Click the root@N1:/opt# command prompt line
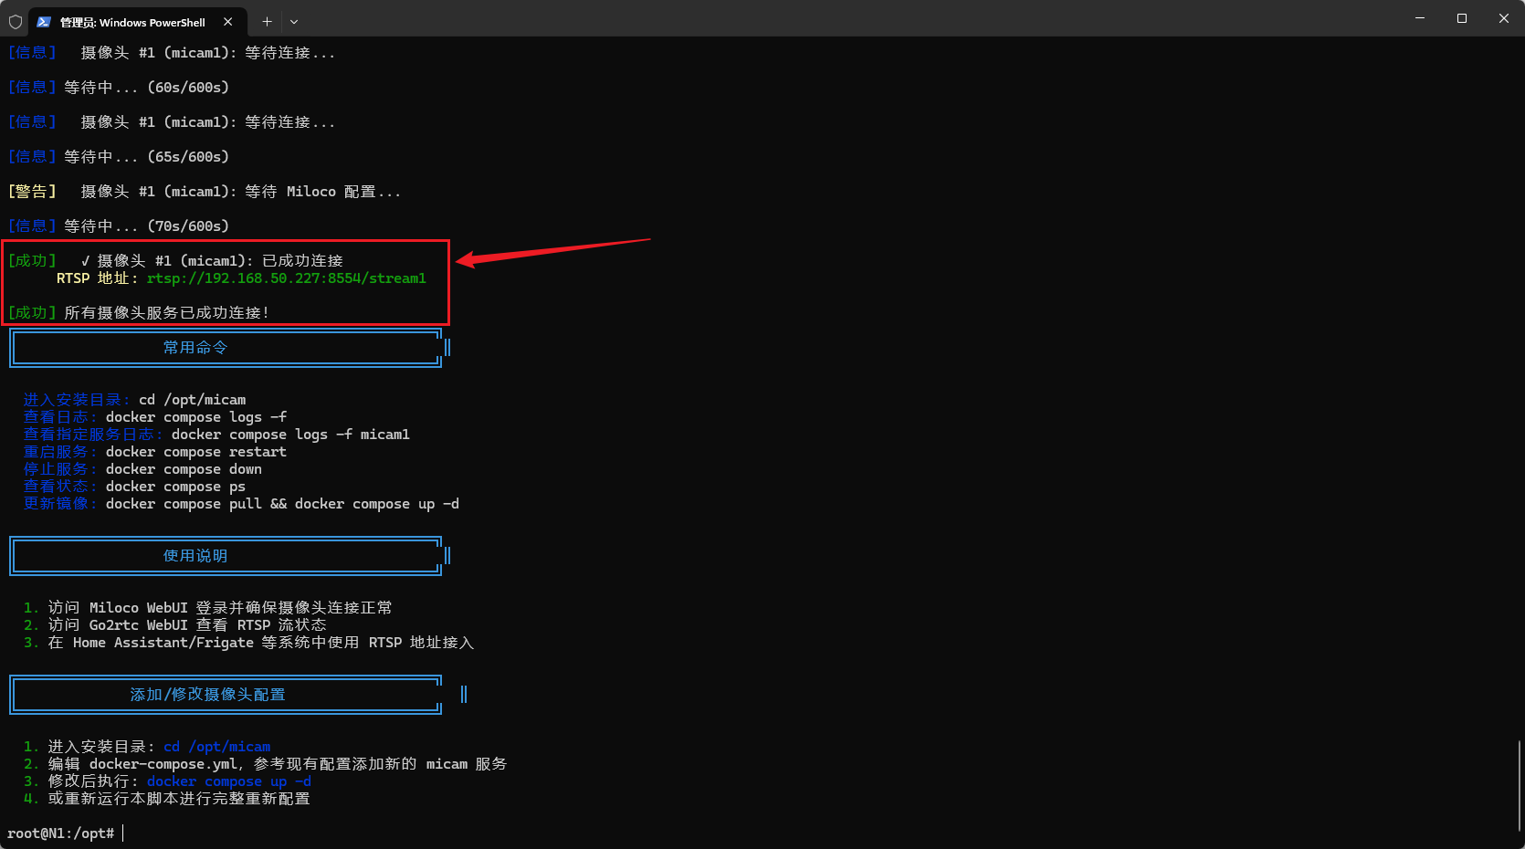1525x849 pixels. click(x=61, y=833)
